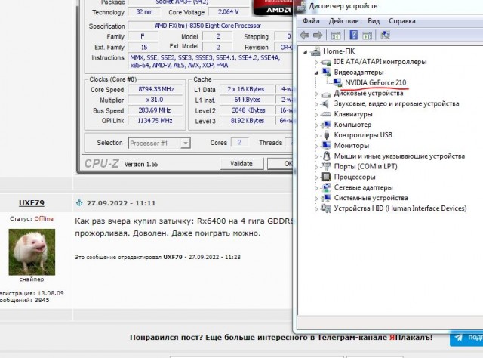Image resolution: width=483 pixels, height=358 pixels.
Task: Click the sound devices speaker icon
Action: click(x=326, y=104)
